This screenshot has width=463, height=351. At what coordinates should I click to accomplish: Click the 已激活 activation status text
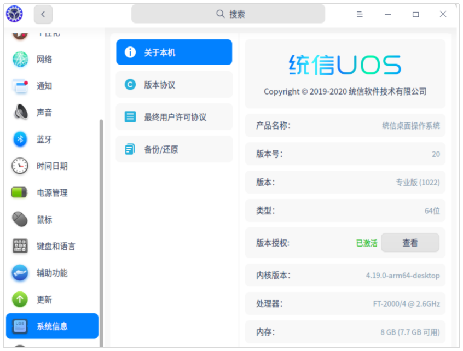pos(367,243)
